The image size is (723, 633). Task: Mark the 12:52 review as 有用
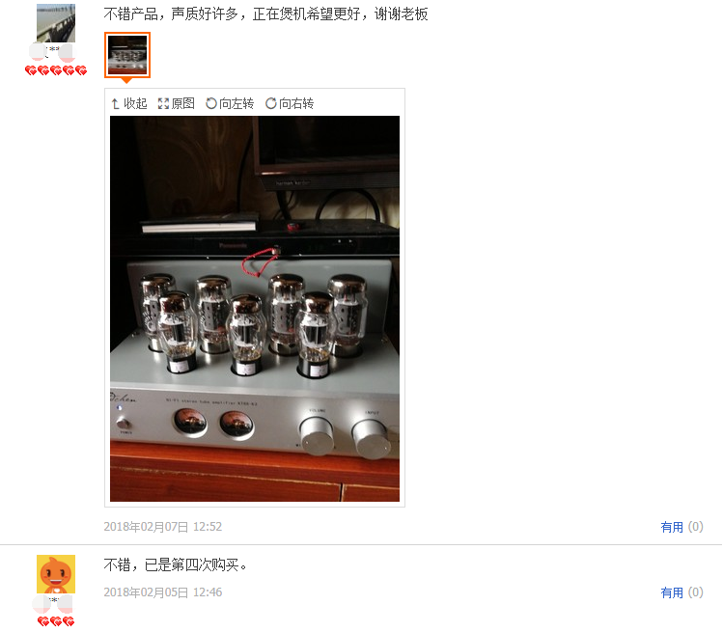[x=672, y=527]
